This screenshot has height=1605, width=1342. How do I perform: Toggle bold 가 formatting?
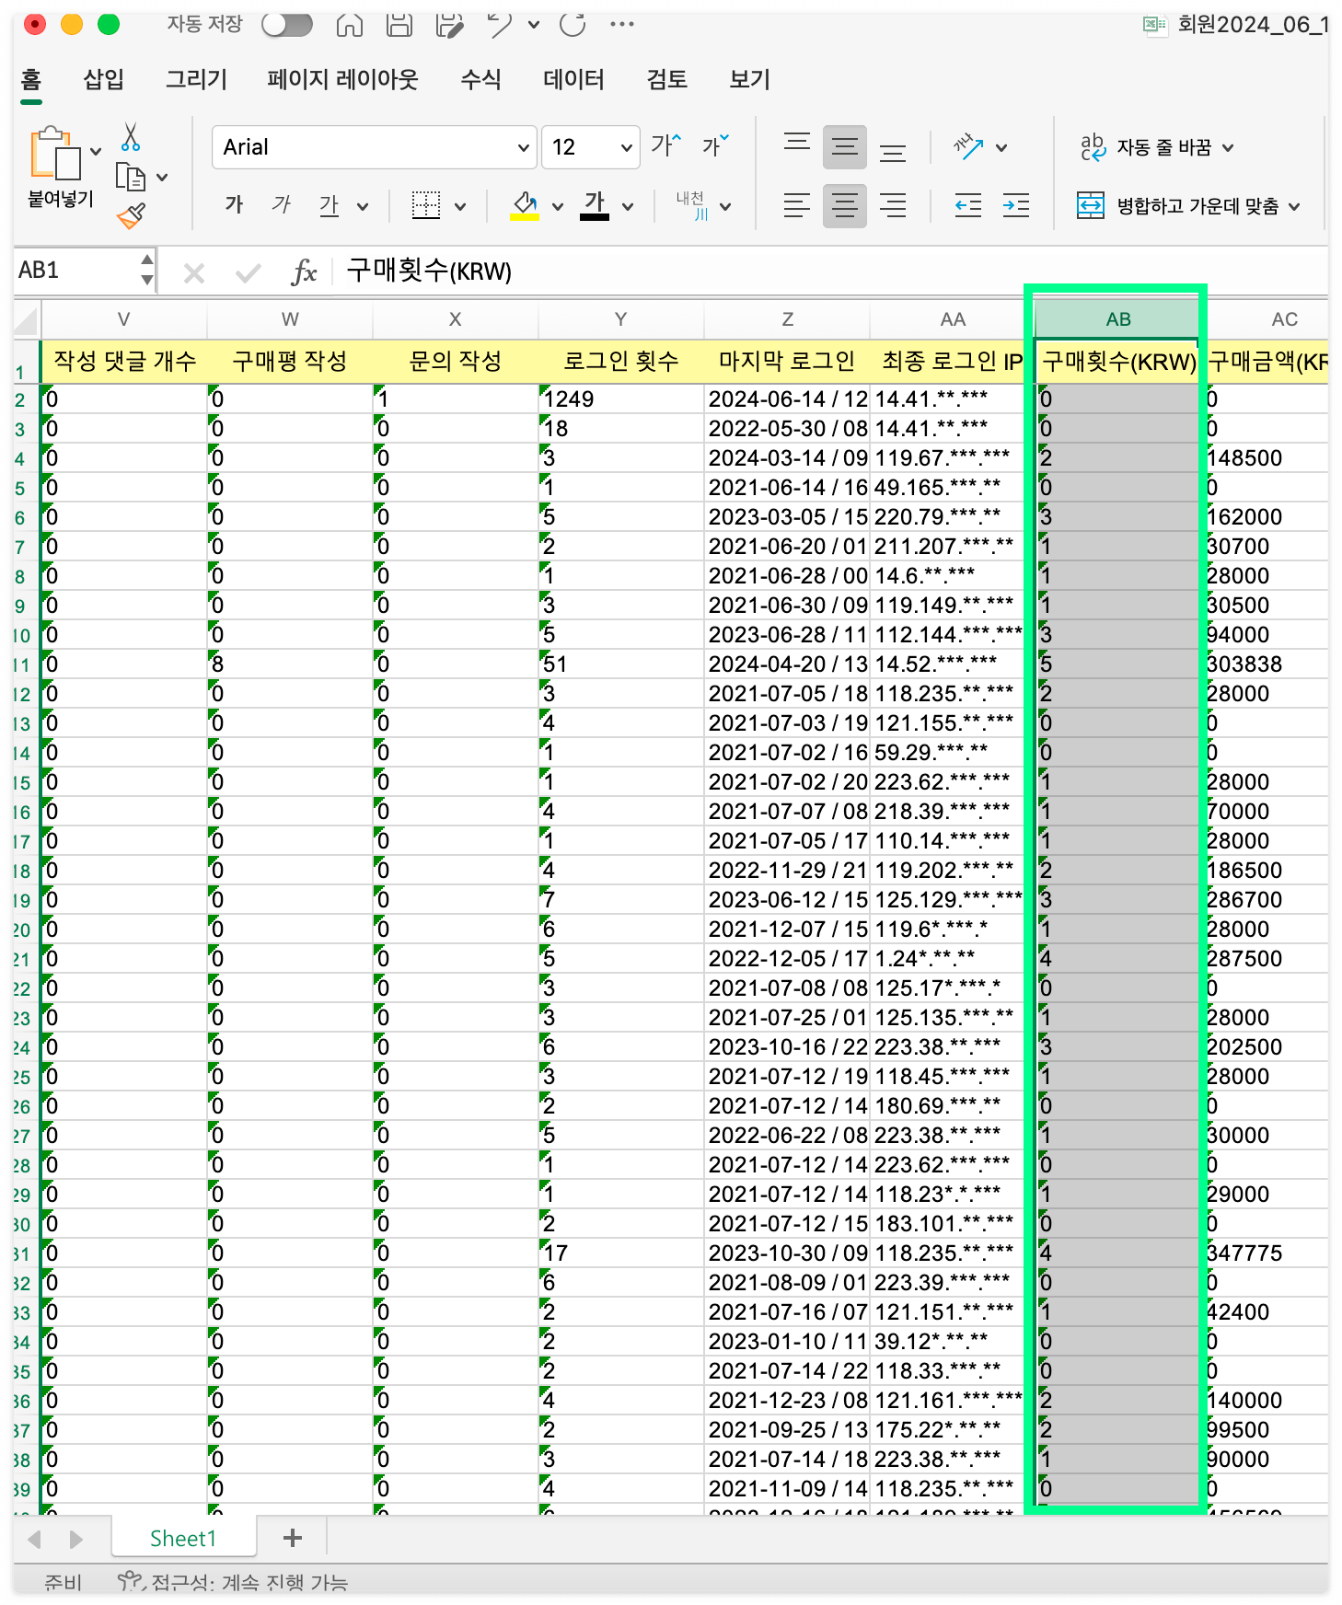pyautogui.click(x=234, y=204)
